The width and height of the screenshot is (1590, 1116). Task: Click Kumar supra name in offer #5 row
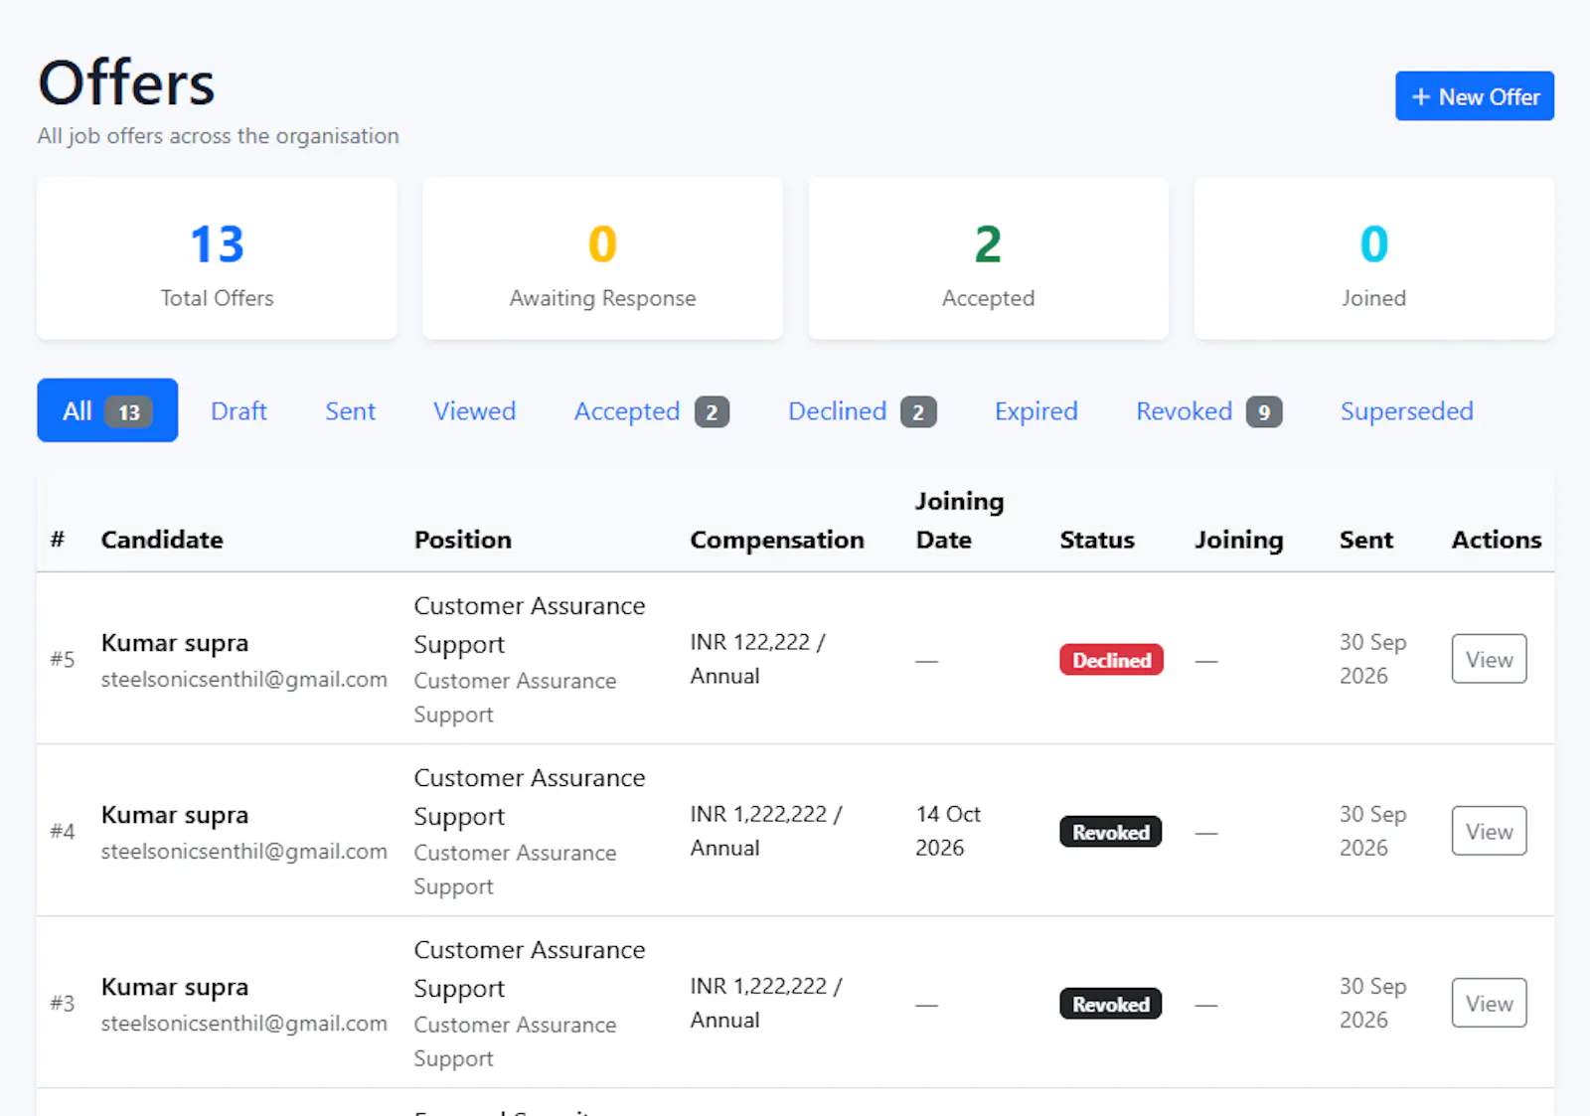tap(175, 643)
